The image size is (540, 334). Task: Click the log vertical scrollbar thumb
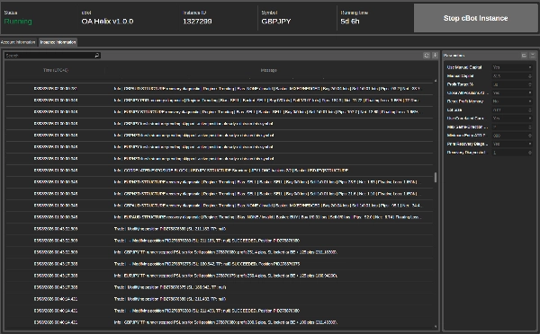coord(436,177)
